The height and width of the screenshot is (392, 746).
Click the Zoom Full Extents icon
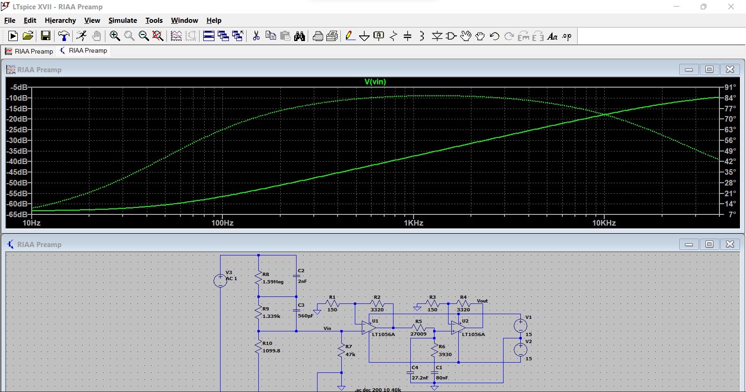click(x=158, y=36)
